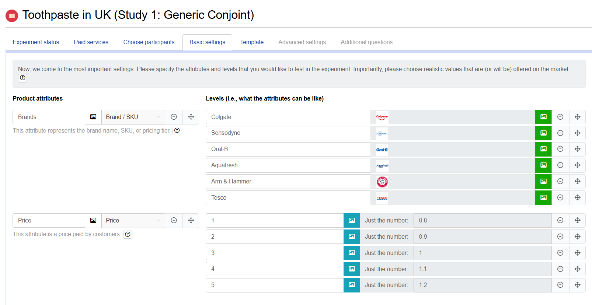
Task: Click teal image button for price level 5
Action: coord(352,285)
